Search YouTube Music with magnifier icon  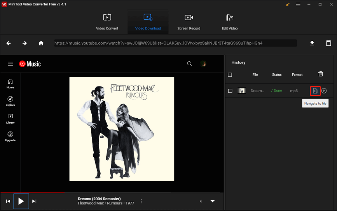[x=189, y=64]
